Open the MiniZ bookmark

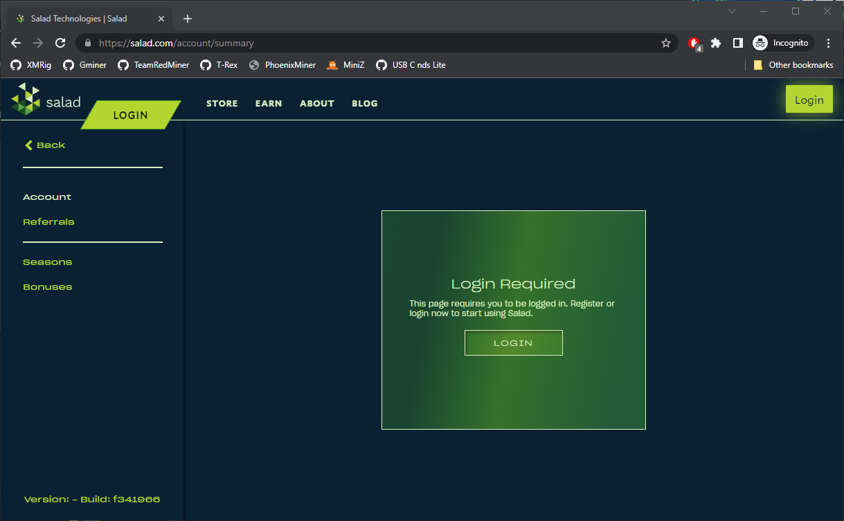[x=346, y=65]
